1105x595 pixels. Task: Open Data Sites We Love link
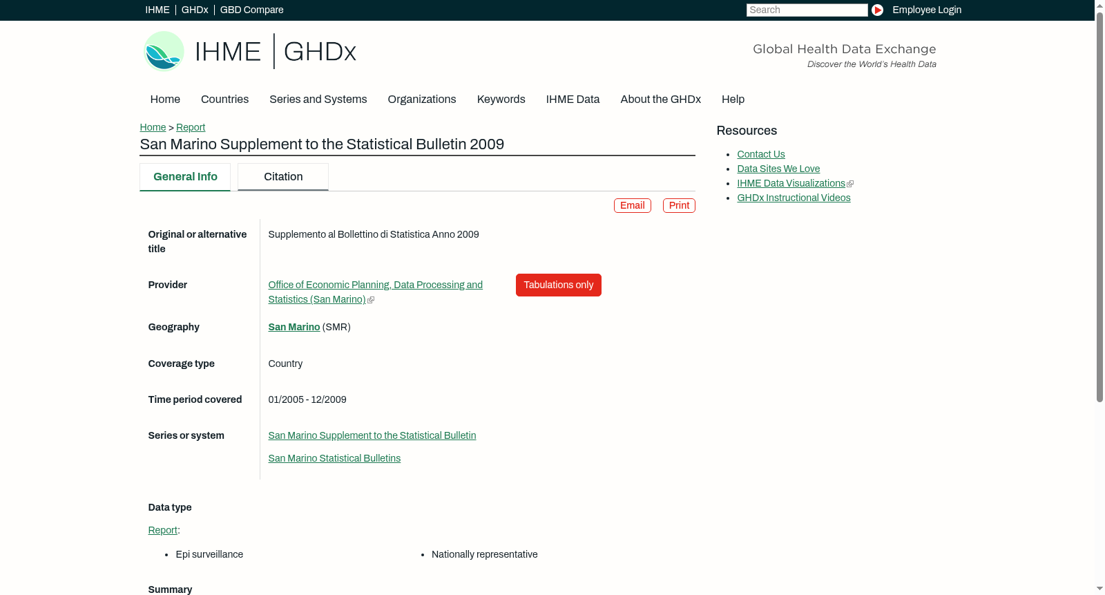(778, 169)
